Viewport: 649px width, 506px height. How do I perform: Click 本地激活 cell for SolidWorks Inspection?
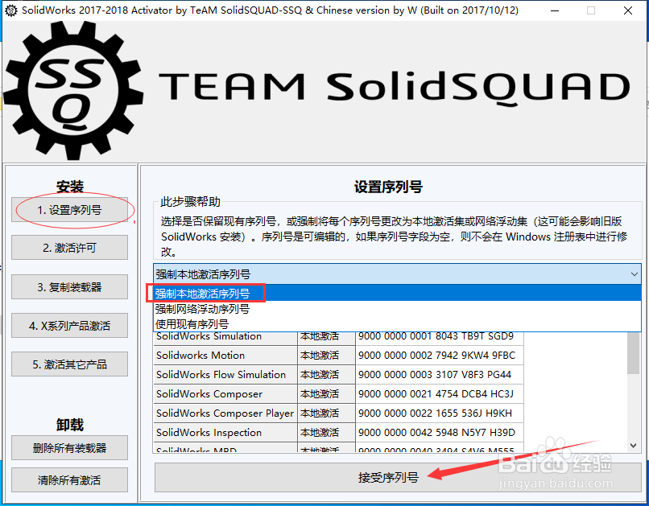tap(326, 433)
